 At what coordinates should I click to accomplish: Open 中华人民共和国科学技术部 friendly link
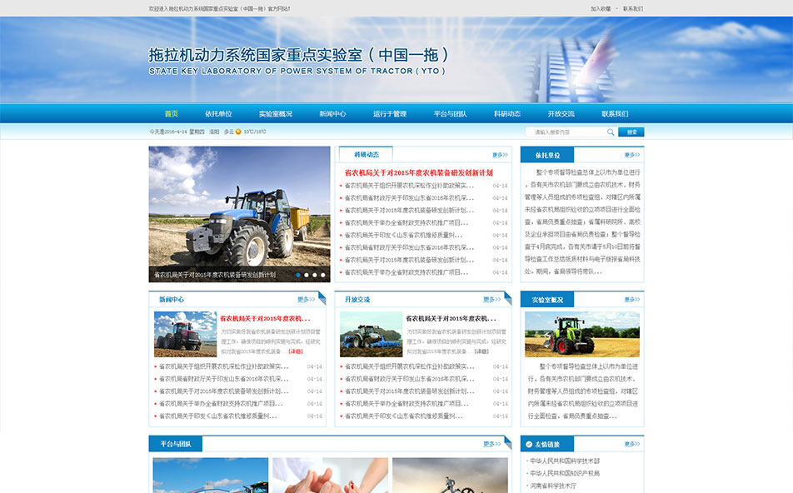tap(565, 461)
